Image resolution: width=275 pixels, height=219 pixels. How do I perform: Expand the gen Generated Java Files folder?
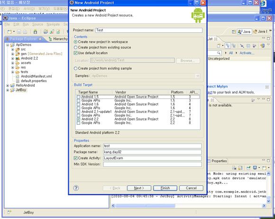pyautogui.click(x=13, y=54)
